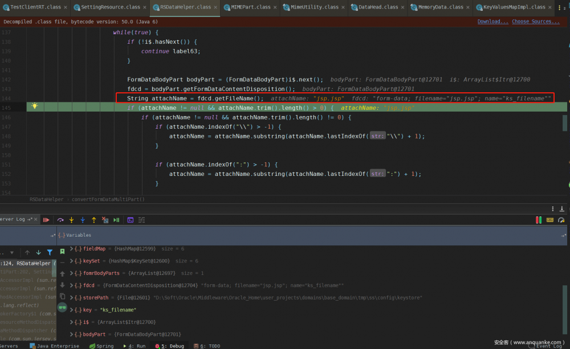Click the Step Out icon
This screenshot has height=349, width=570.
click(x=94, y=220)
